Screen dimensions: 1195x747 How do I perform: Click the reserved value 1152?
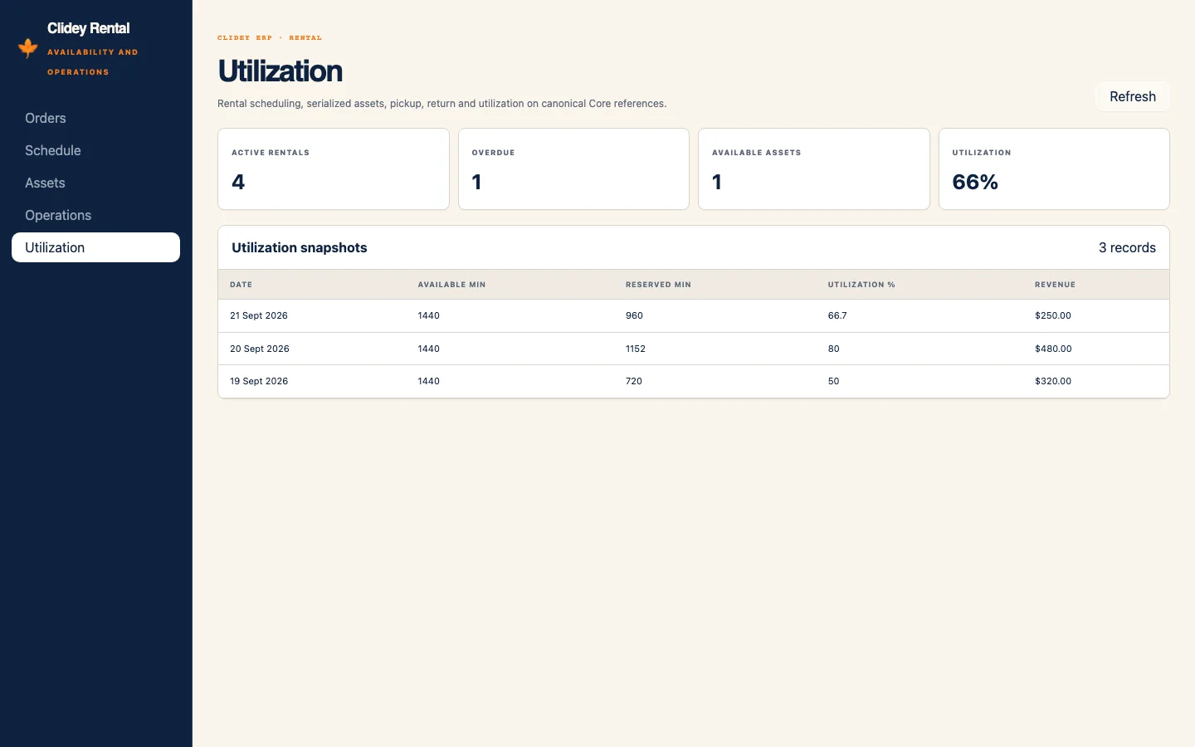[x=636, y=349]
